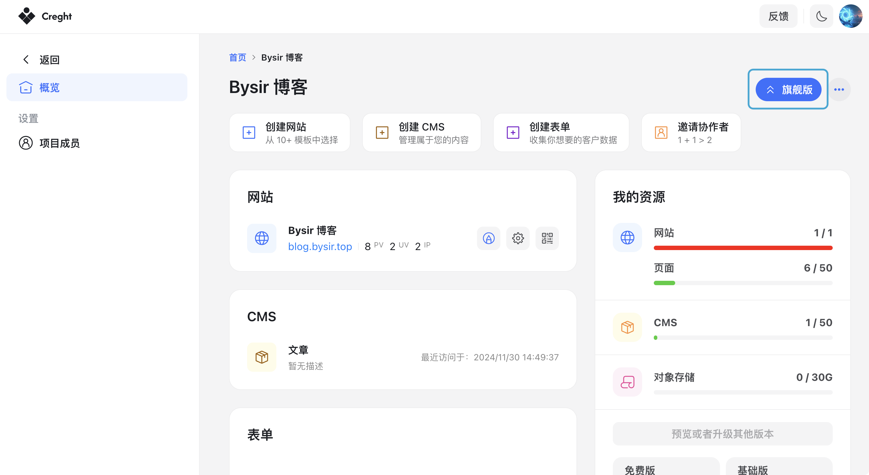Click the 对象存储 usage bar
This screenshot has width=869, height=475.
(743, 393)
